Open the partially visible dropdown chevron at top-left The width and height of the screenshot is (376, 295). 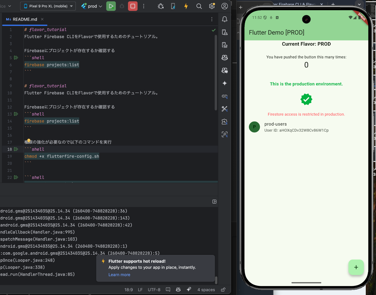(x=10, y=6)
